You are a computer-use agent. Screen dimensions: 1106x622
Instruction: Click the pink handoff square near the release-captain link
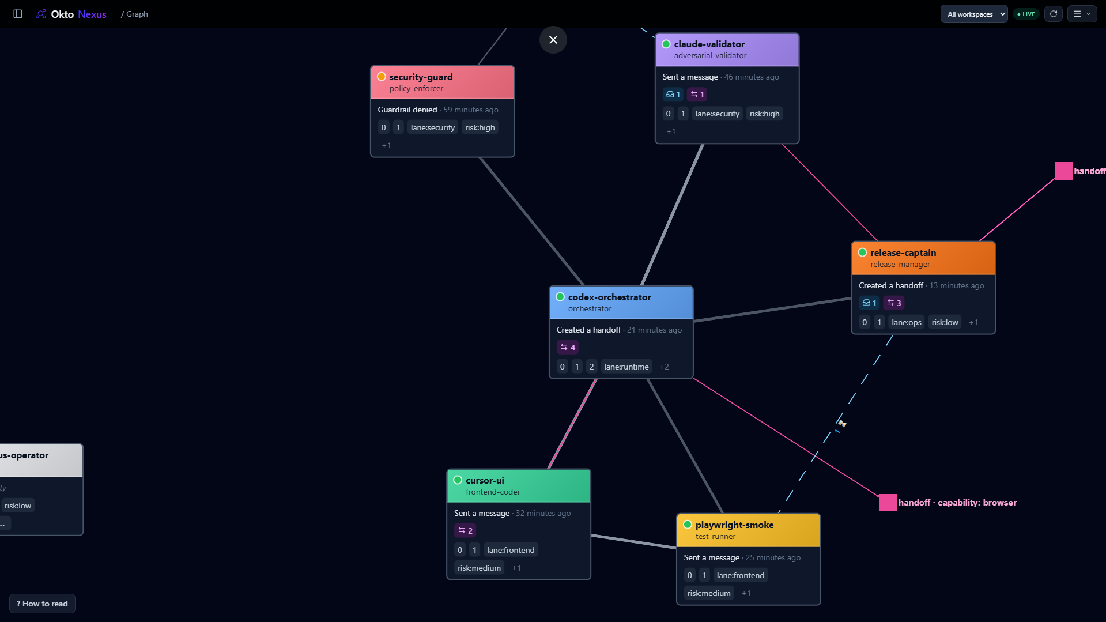1064,171
